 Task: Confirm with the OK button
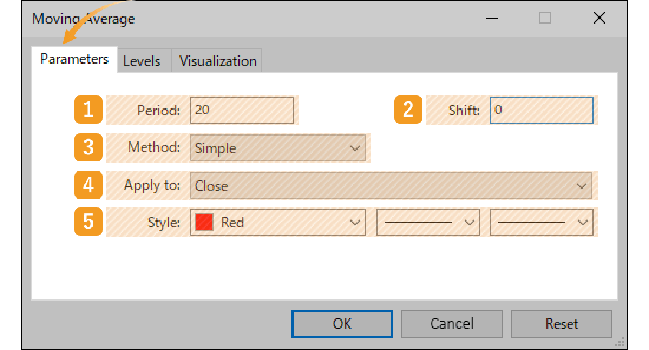342,324
